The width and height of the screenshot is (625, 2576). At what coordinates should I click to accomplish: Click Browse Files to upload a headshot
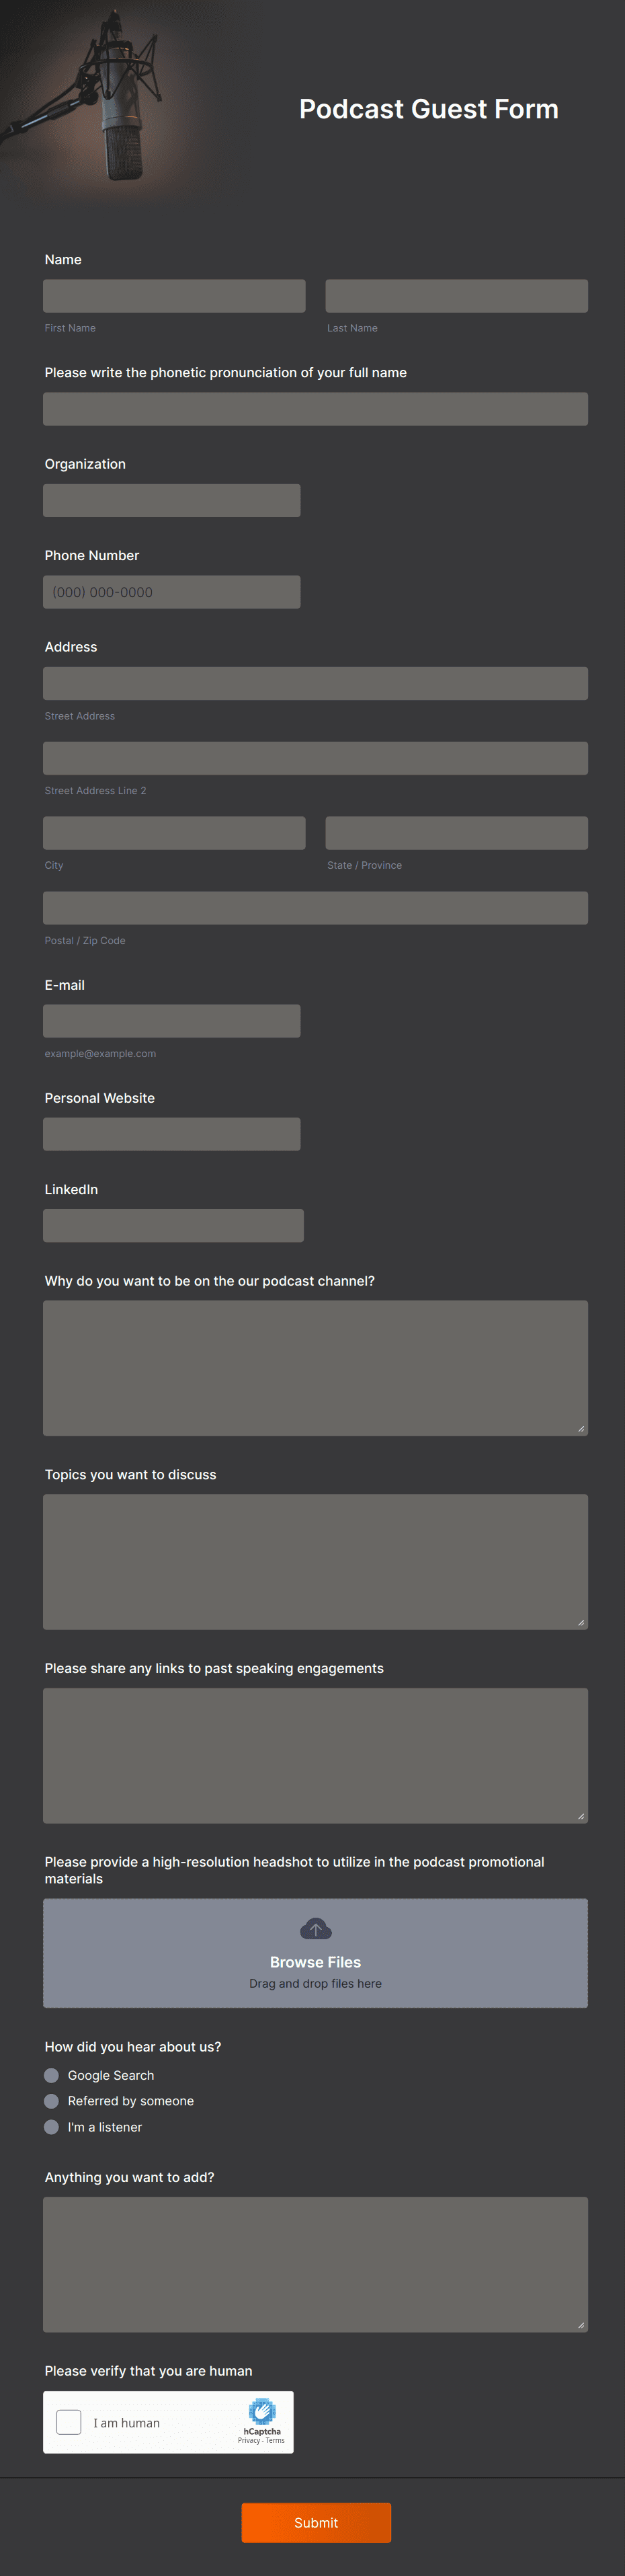pyautogui.click(x=316, y=1961)
